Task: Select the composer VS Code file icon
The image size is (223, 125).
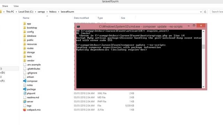Action: [25, 81]
